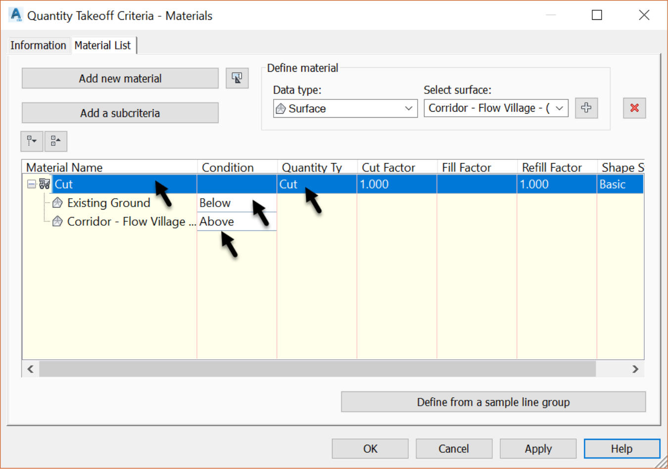Click the material icon beside Cut
The height and width of the screenshot is (469, 668).
coord(45,184)
